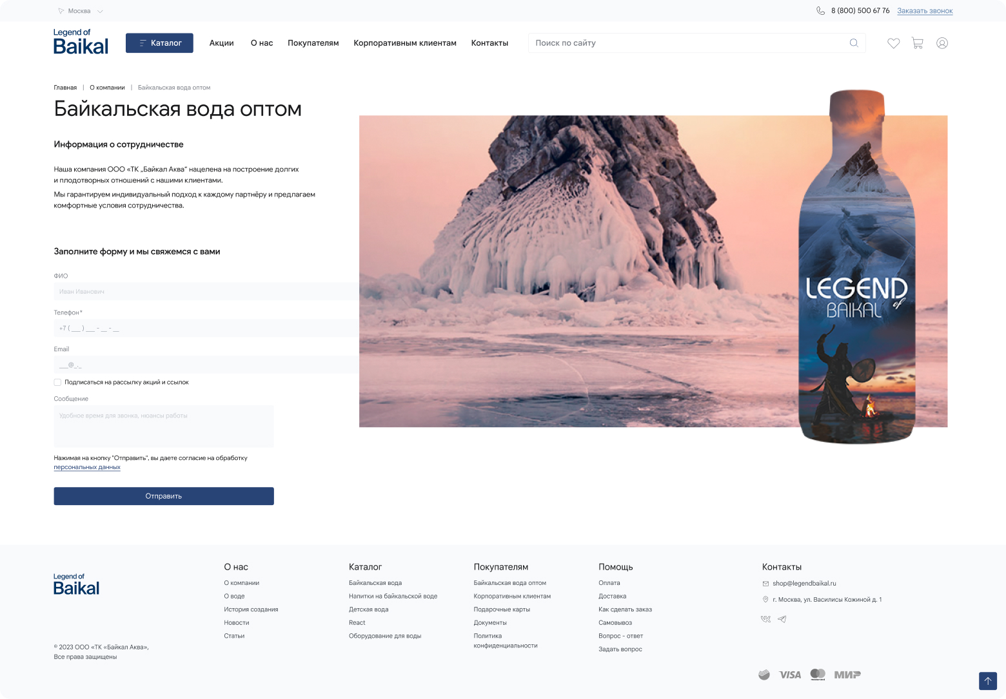1006x699 pixels.
Task: Click the Mastercard payment logo
Action: pyautogui.click(x=818, y=675)
